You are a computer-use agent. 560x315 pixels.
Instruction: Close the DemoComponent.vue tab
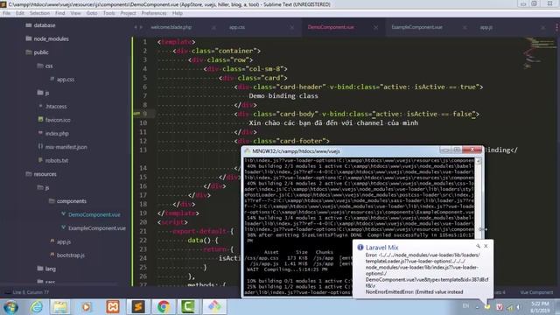tap(375, 27)
